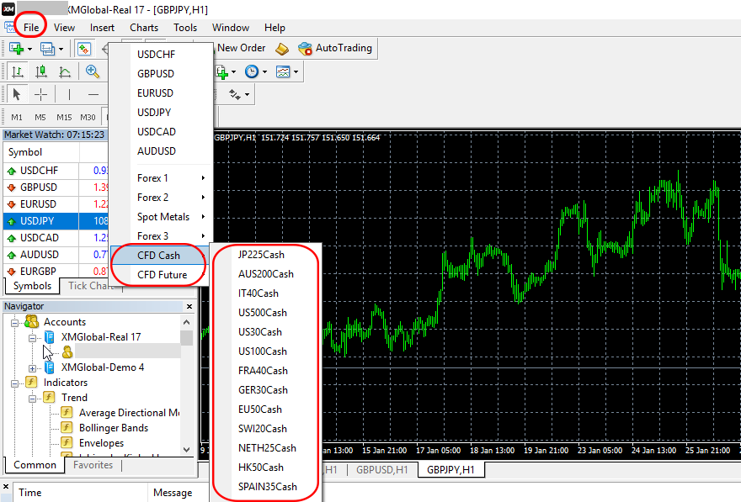Select US500Cash in the CFD Cash submenu
This screenshot has height=502, width=741.
265,313
